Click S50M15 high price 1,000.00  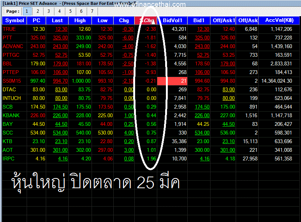[81, 81]
